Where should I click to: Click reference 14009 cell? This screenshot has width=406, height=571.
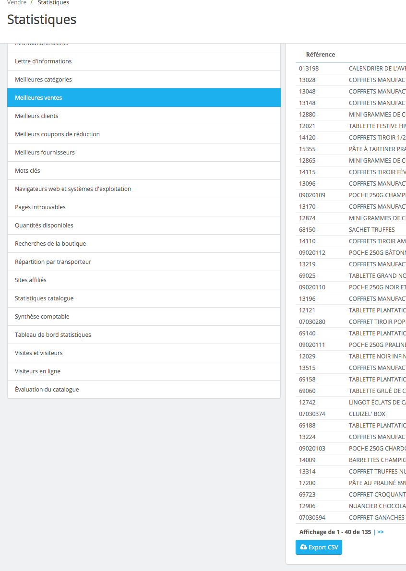point(307,460)
